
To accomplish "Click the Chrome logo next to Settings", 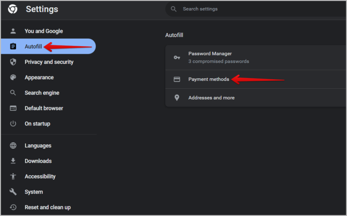I will click(13, 9).
